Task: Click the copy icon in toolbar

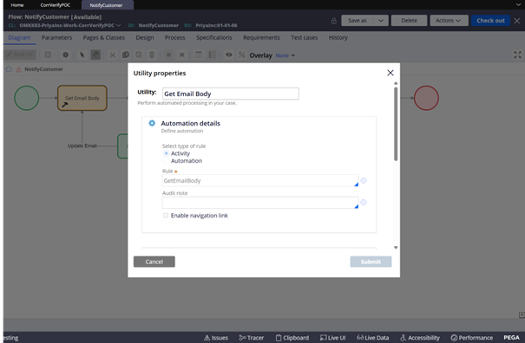Action: click(126, 55)
